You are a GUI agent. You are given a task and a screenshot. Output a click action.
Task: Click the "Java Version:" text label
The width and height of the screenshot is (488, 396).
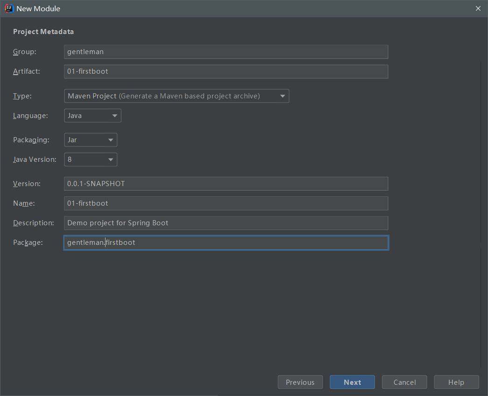(x=35, y=160)
